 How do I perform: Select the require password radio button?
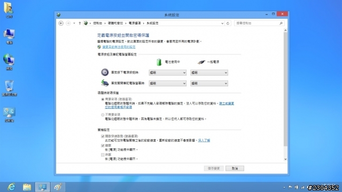(x=103, y=99)
